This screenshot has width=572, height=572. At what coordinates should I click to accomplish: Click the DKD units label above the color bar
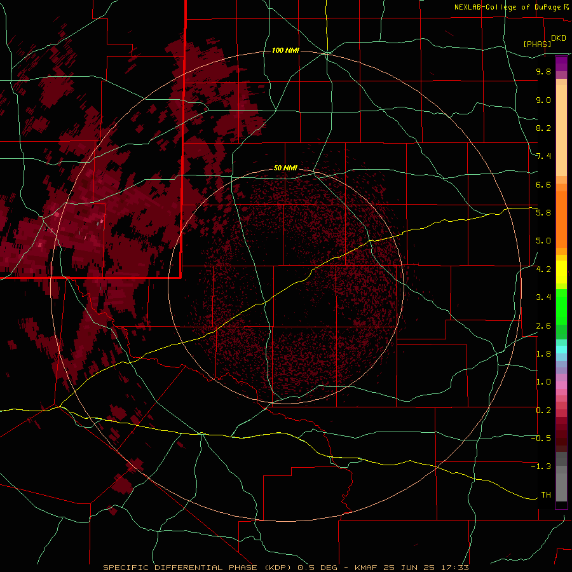(x=559, y=38)
